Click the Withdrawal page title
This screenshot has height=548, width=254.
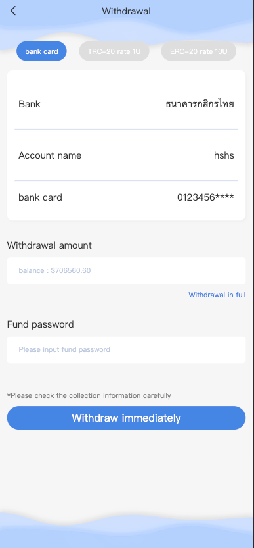[126, 11]
